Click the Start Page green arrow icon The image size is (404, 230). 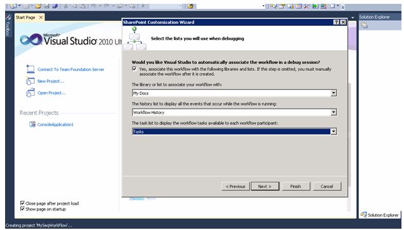(315, 6)
